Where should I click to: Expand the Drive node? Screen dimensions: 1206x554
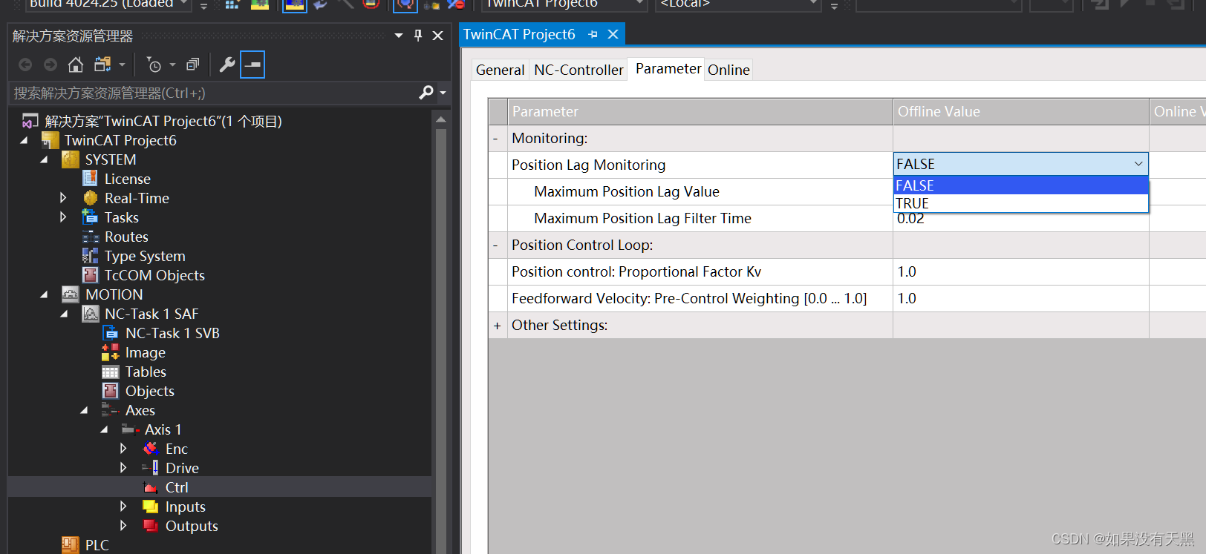pyautogui.click(x=123, y=468)
